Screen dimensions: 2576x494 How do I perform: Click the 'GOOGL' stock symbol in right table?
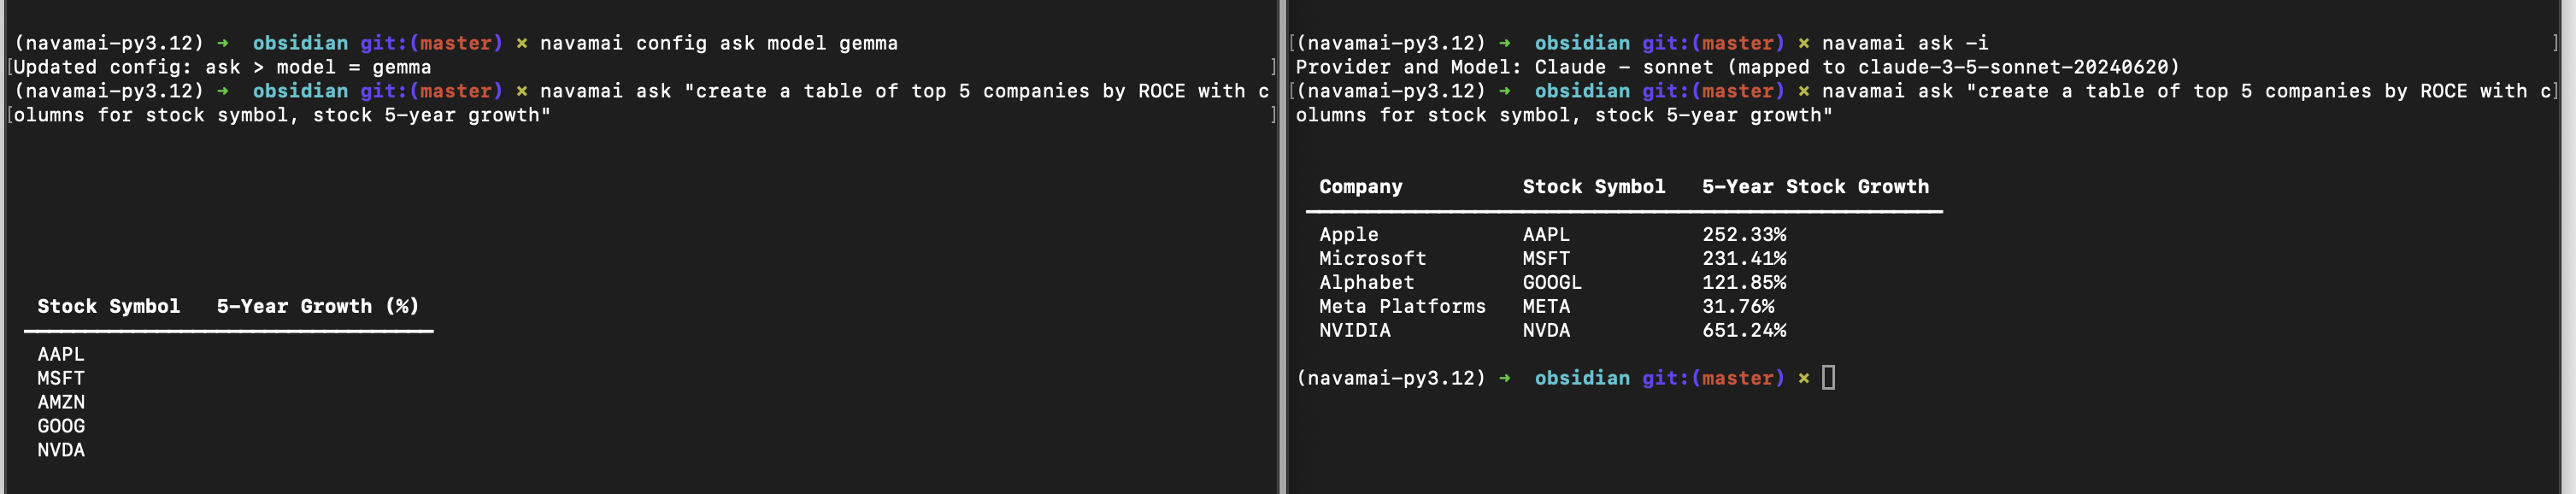click(1552, 282)
